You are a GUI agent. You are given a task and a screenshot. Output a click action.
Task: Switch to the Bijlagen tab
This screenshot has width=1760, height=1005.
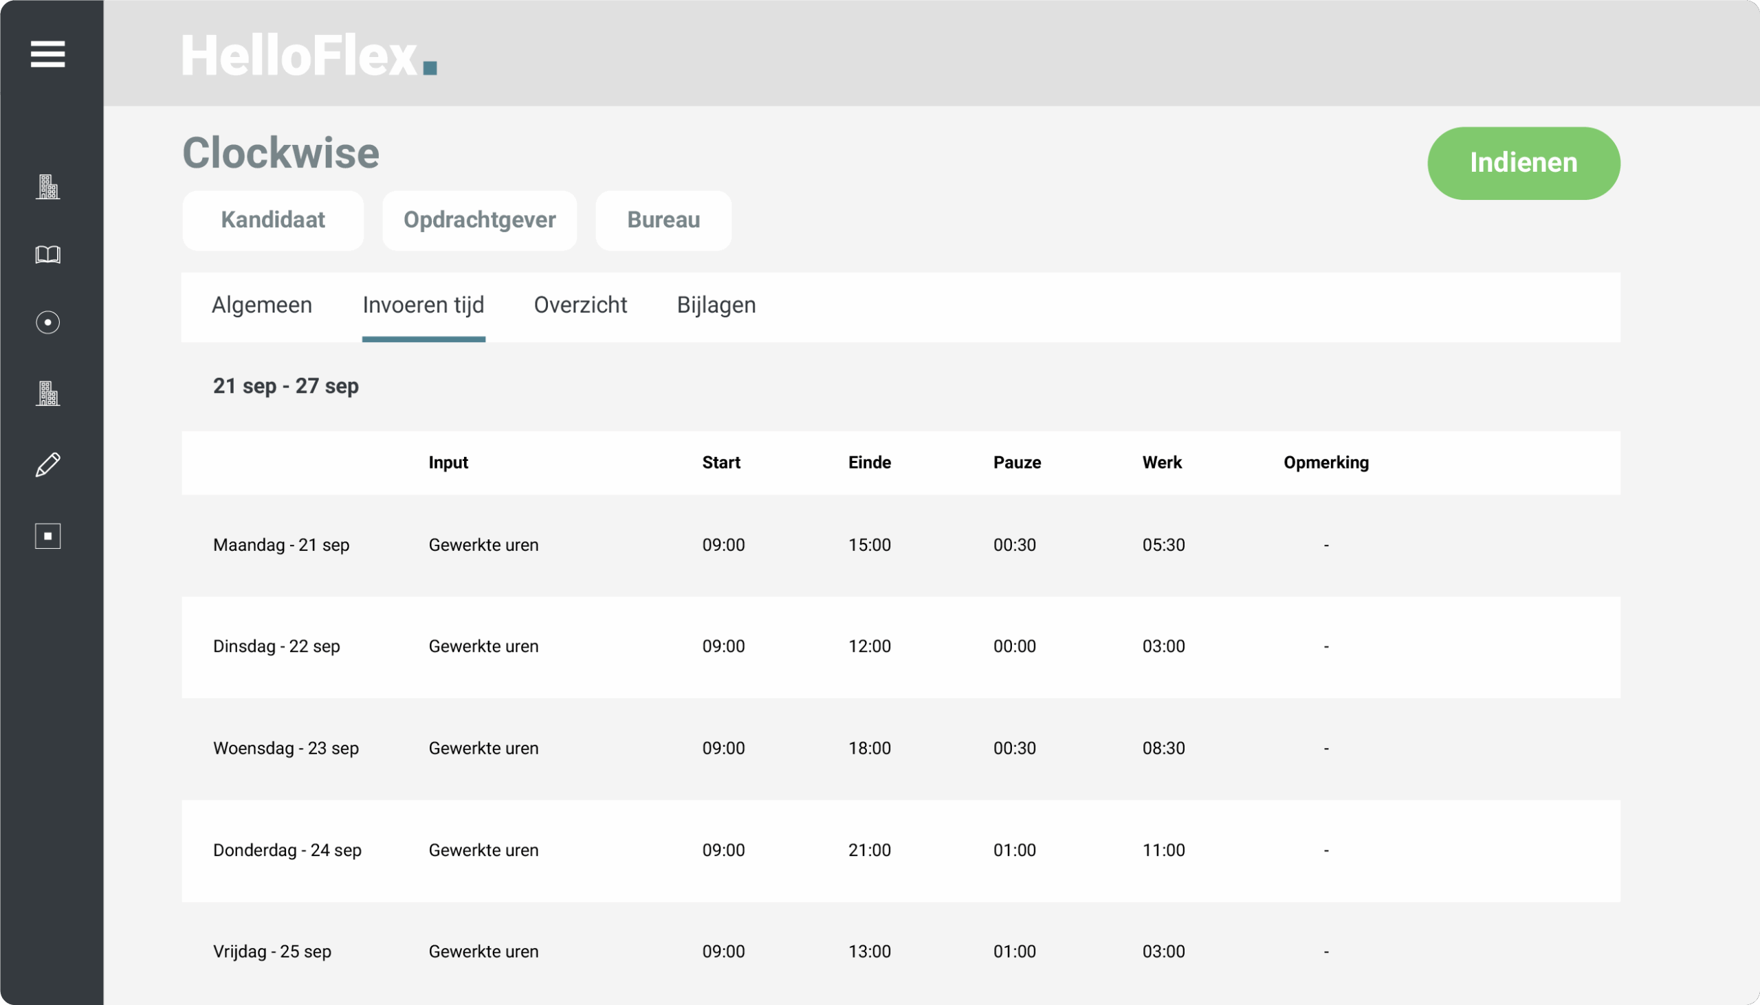coord(716,305)
